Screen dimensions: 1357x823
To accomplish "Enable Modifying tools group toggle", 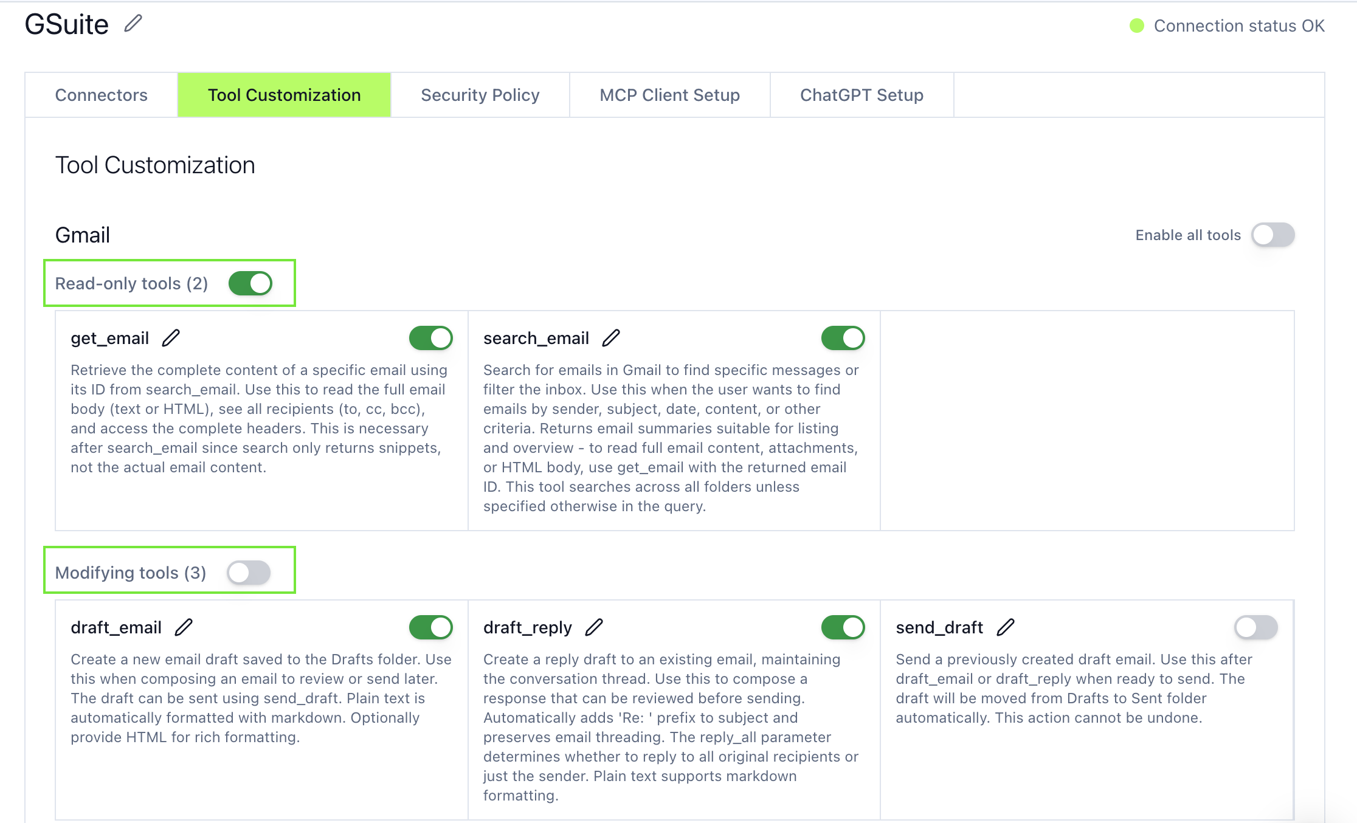I will click(x=249, y=573).
